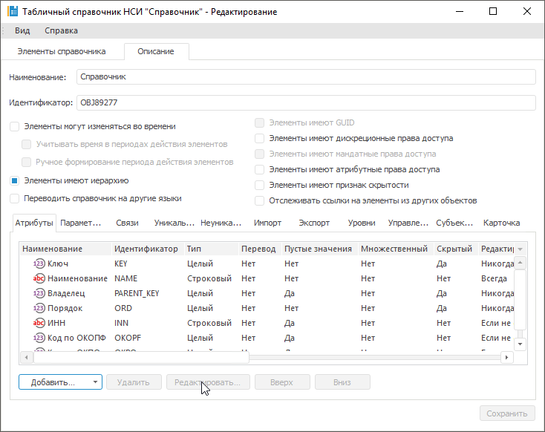Screen dimensions: 545x432
Task: Enable 'Элементы могут изменяться во времени' checkbox
Action: pyautogui.click(x=14, y=127)
